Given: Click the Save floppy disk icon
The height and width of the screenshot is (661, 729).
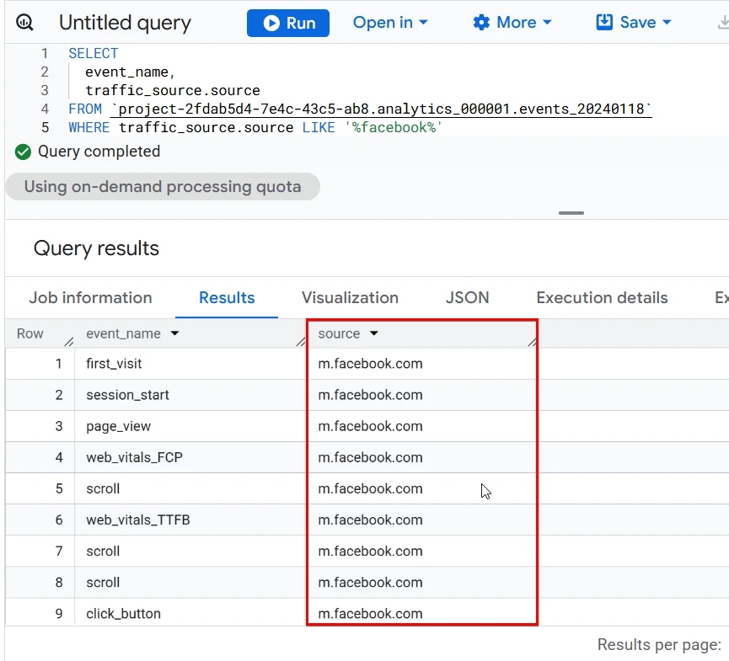Looking at the screenshot, I should 604,22.
